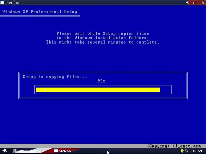This screenshot has width=206, height=154.
Task: Open the yellow security shield tray icon
Action: [182, 151]
